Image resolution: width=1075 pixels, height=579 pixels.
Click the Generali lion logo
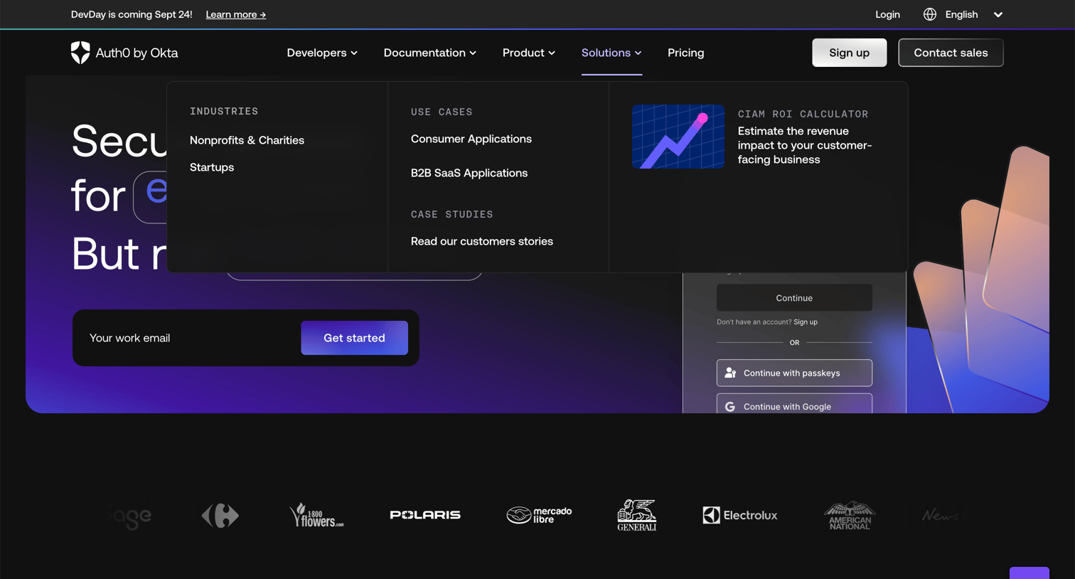point(637,515)
